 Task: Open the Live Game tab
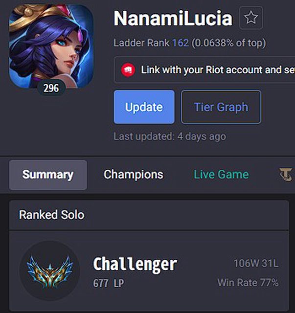pyautogui.click(x=221, y=174)
